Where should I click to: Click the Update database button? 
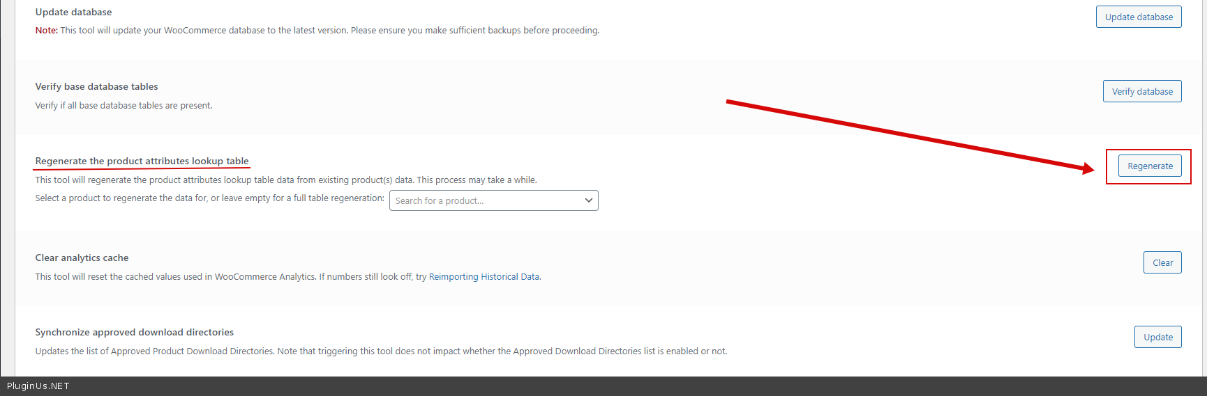(1138, 17)
